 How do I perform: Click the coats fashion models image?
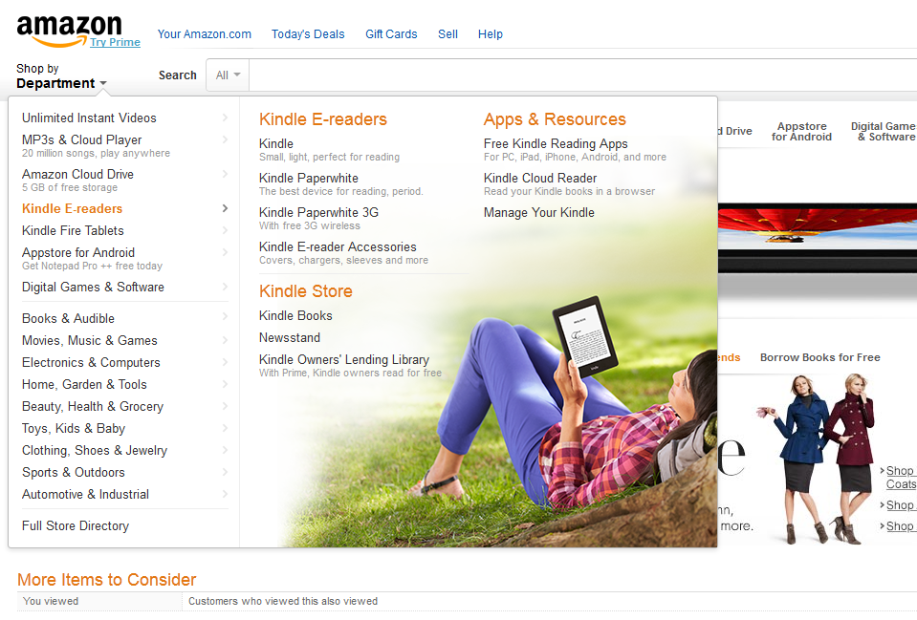[817, 459]
